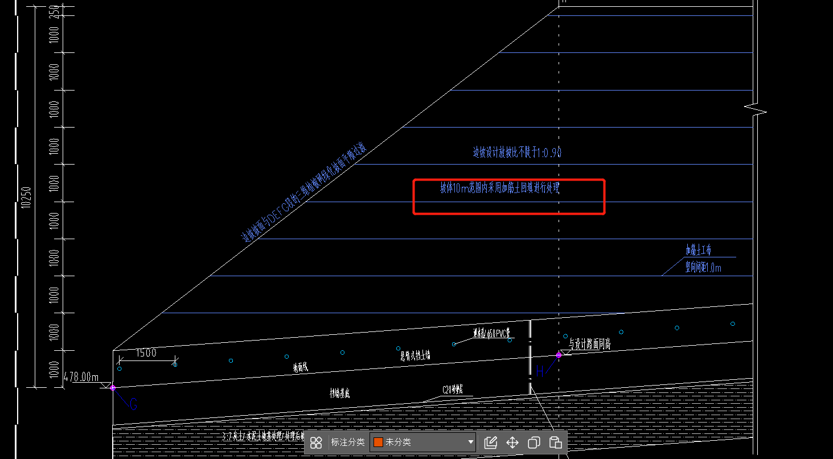Click the 地面线 label
833x459 pixels.
click(301, 368)
